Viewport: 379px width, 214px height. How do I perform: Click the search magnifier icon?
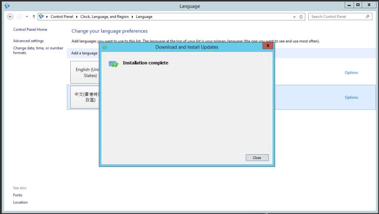(x=368, y=16)
